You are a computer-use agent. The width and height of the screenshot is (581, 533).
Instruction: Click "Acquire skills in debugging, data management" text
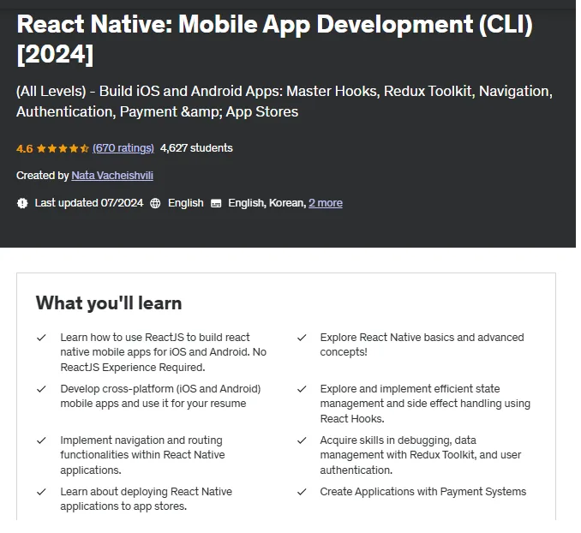coord(421,455)
